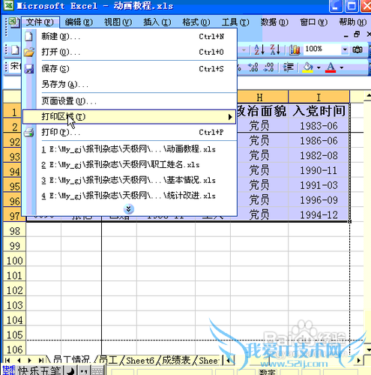Click the Sort Ascending toolbar icon
371x375 pixels.
point(259,49)
